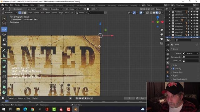Switch to rendered viewport shading
This screenshot has width=200, height=112.
[160, 13]
